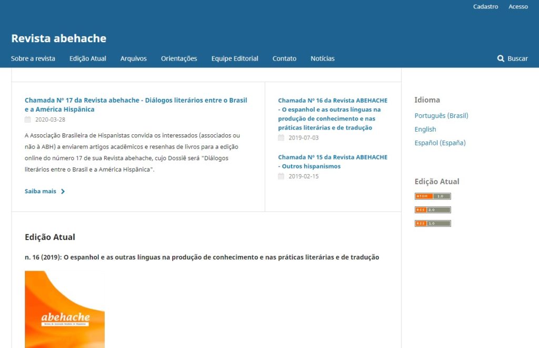The width and height of the screenshot is (539, 348).
Task: Switch site language to English
Action: tap(425, 129)
